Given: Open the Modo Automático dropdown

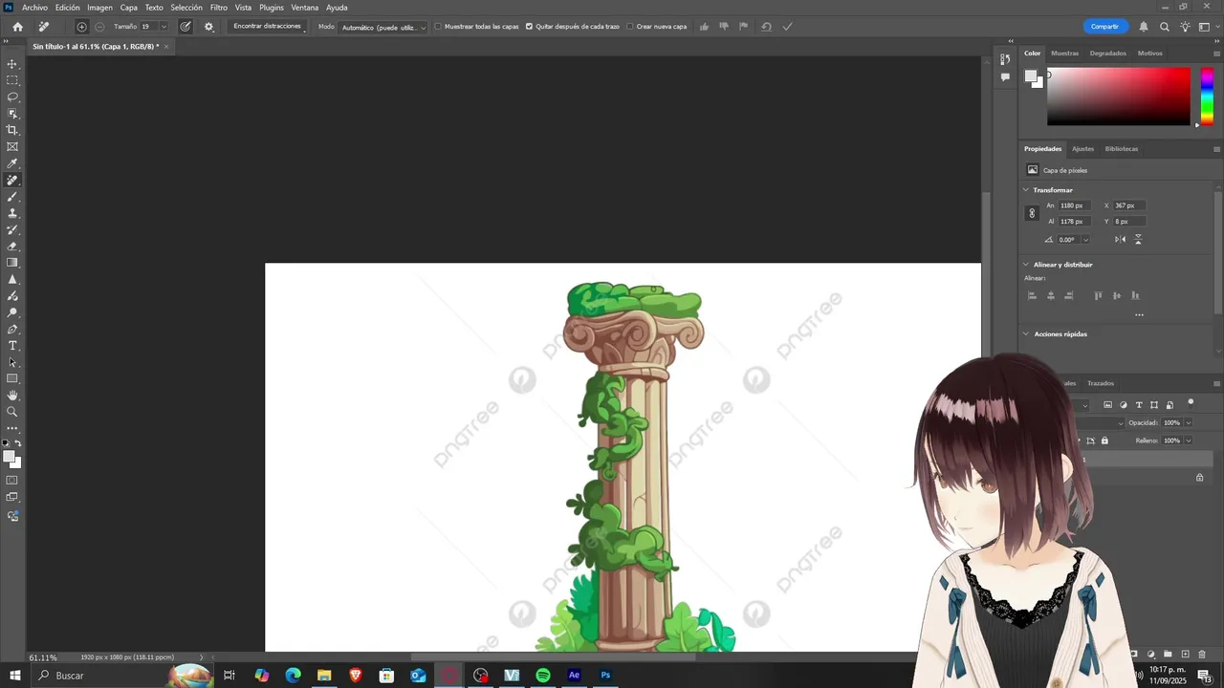Looking at the screenshot, I should (383, 27).
